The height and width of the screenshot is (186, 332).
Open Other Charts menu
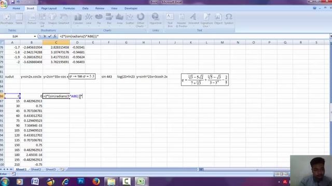141,20
